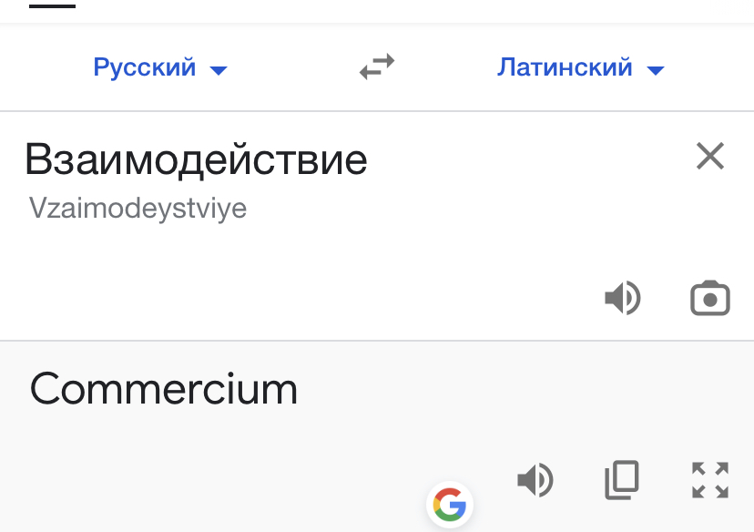Clear the entered Russian text
Viewport: 754px width, 532px height.
coord(709,157)
